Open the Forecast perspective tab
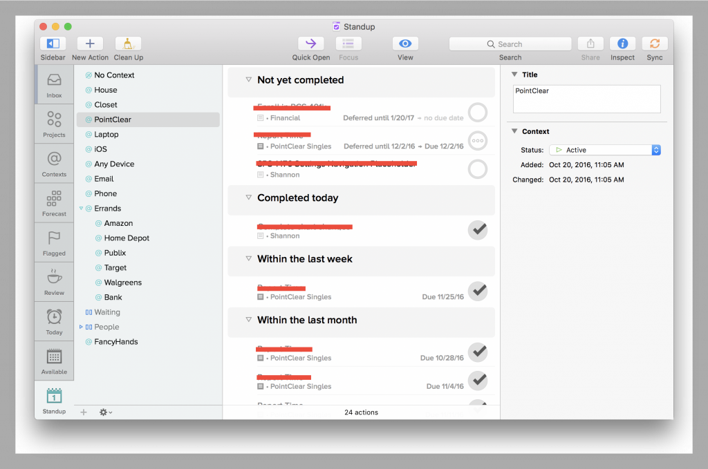 [x=54, y=203]
